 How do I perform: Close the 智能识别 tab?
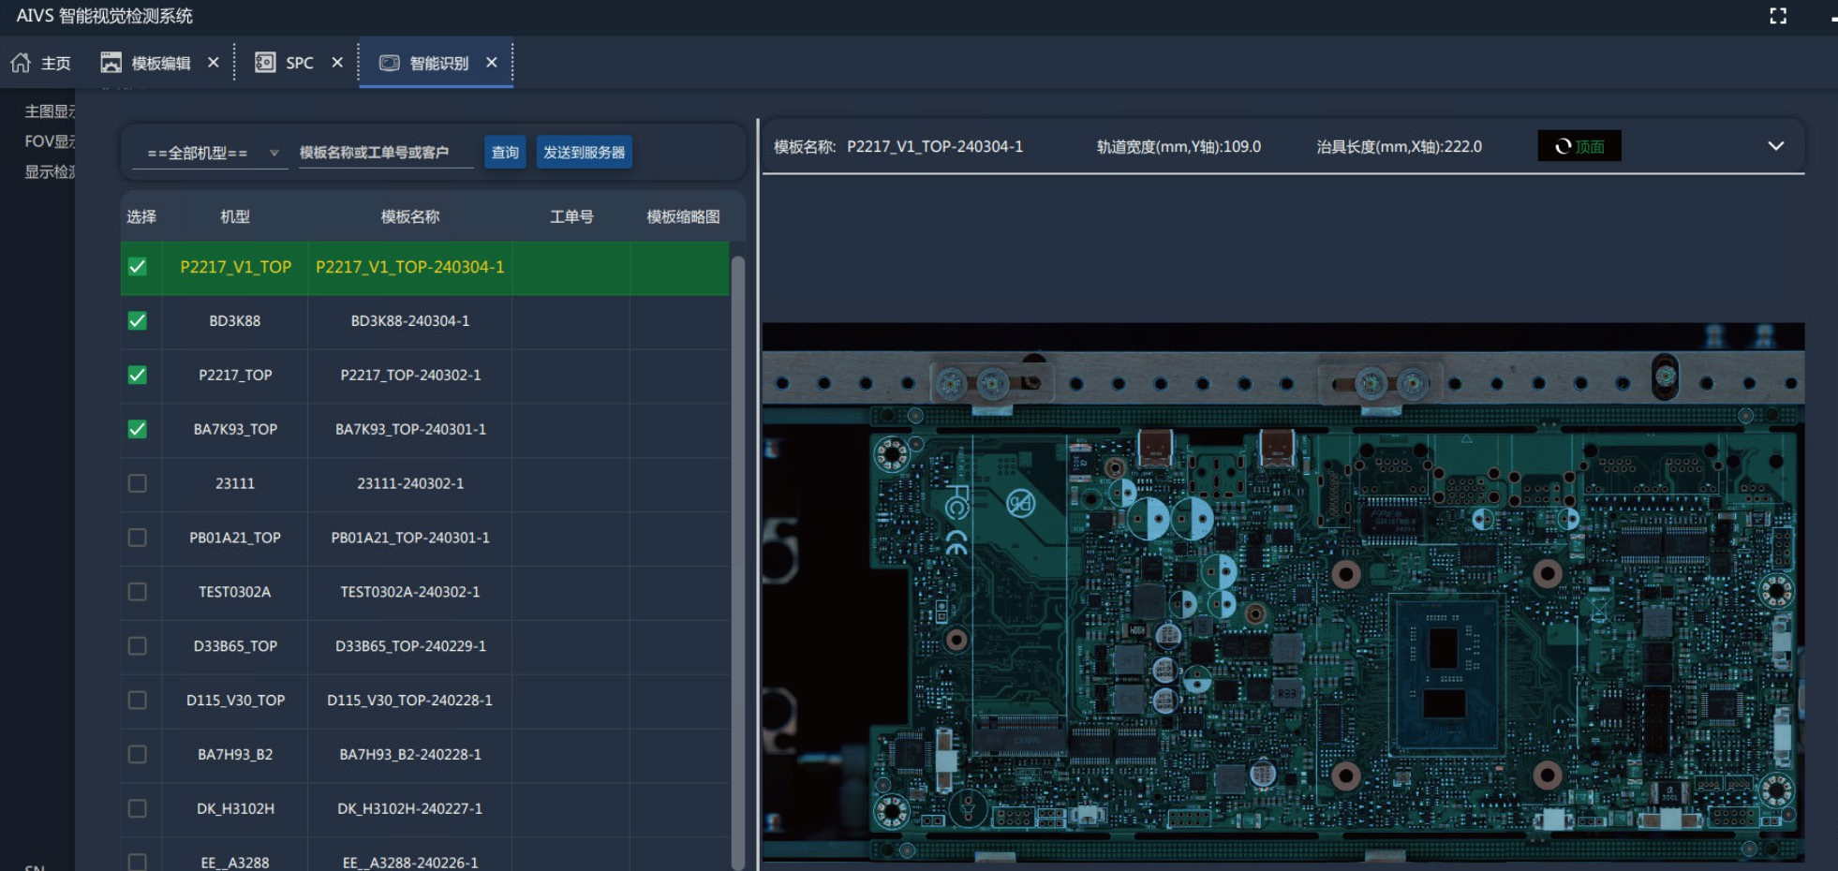pos(492,63)
